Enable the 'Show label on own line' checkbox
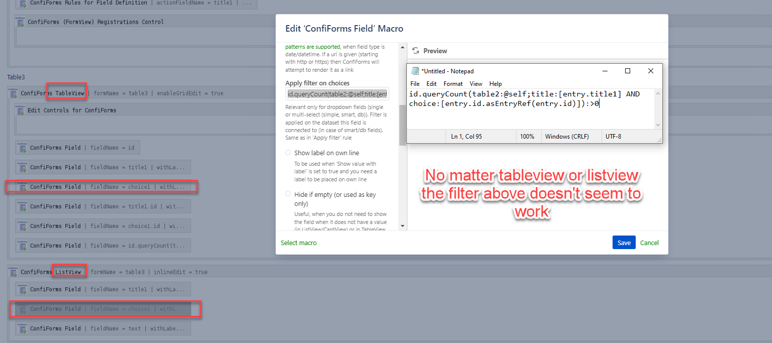 [288, 152]
